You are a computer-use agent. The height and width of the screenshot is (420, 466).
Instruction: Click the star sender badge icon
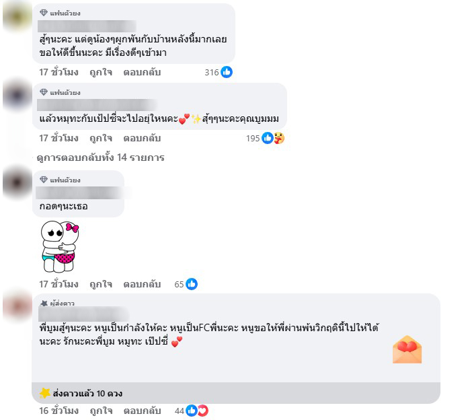click(x=44, y=304)
